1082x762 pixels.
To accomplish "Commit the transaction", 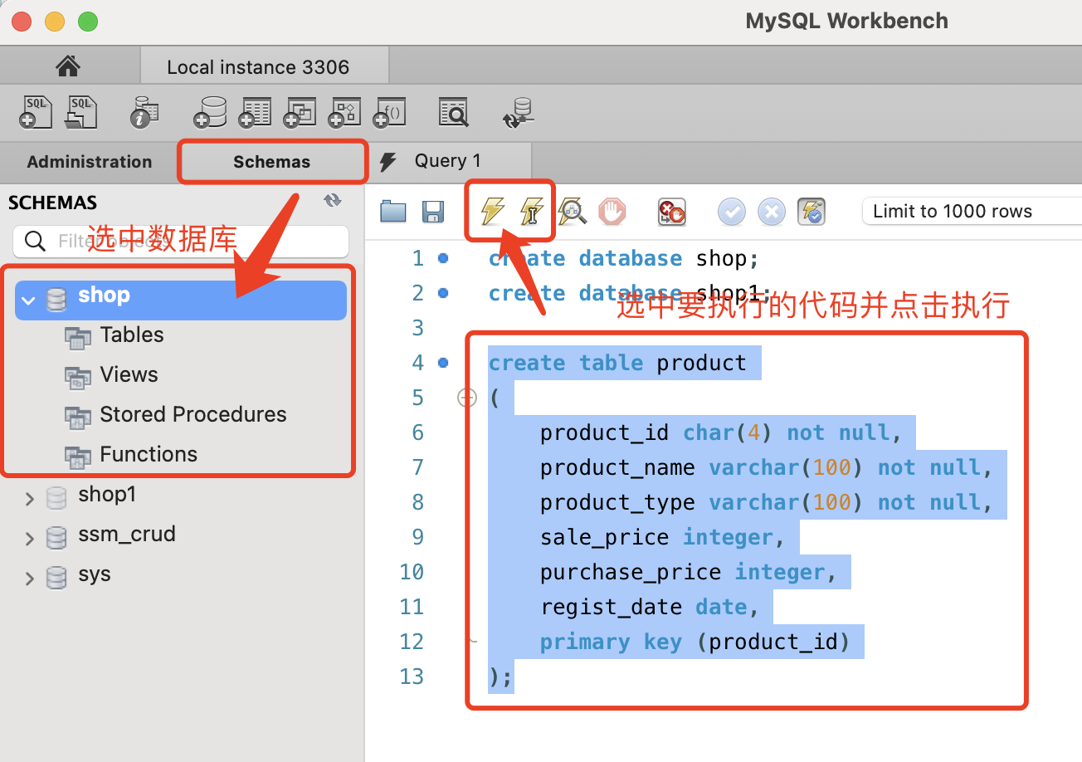I will click(732, 212).
